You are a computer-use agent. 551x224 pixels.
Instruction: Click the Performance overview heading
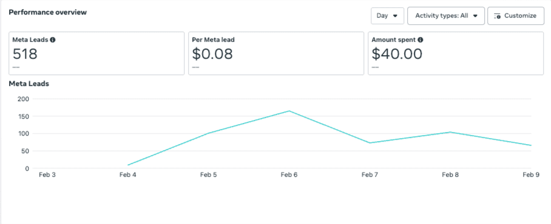pyautogui.click(x=48, y=12)
